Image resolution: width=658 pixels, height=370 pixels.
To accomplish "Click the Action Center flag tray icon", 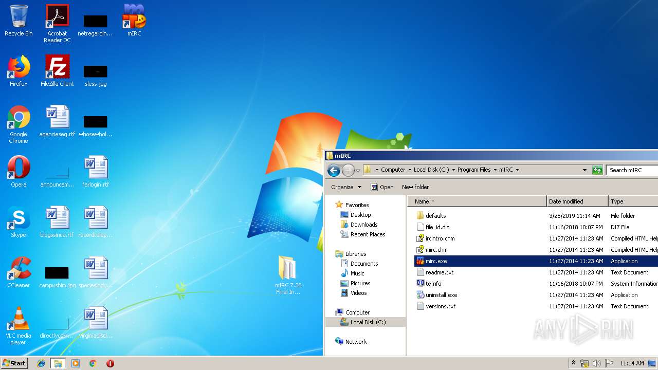I will click(x=609, y=363).
